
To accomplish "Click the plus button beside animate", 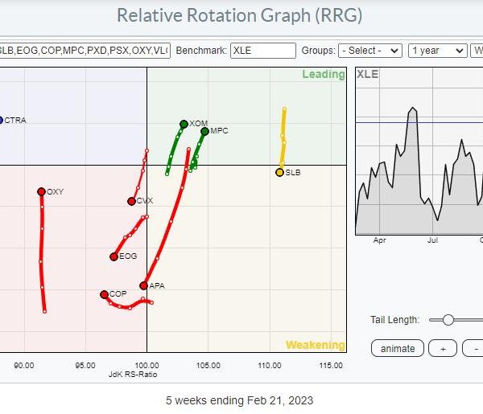I will tap(442, 348).
